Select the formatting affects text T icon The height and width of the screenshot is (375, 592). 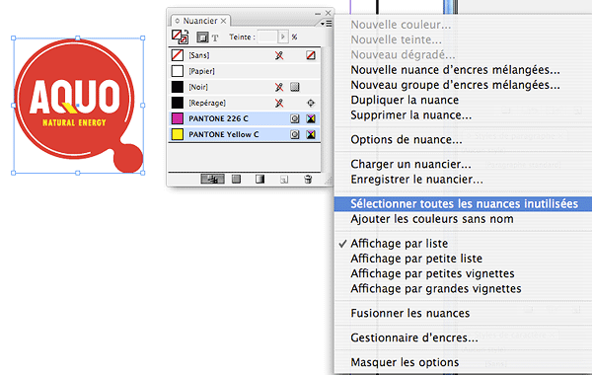tap(215, 37)
